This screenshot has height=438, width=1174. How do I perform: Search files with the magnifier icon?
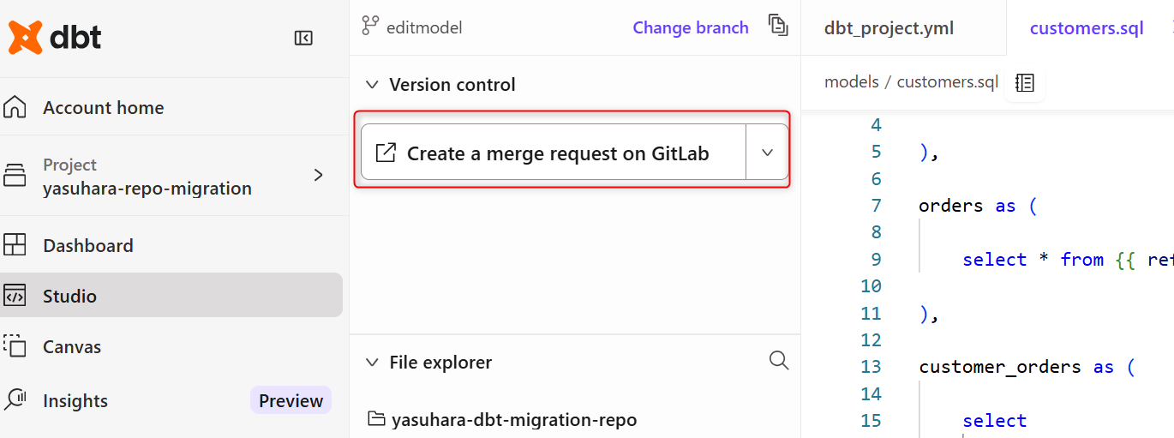coord(779,361)
